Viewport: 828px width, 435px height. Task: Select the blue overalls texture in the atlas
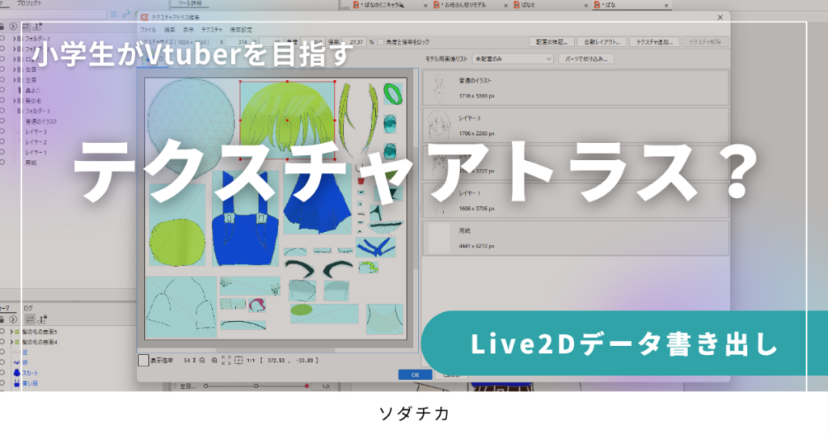245,217
